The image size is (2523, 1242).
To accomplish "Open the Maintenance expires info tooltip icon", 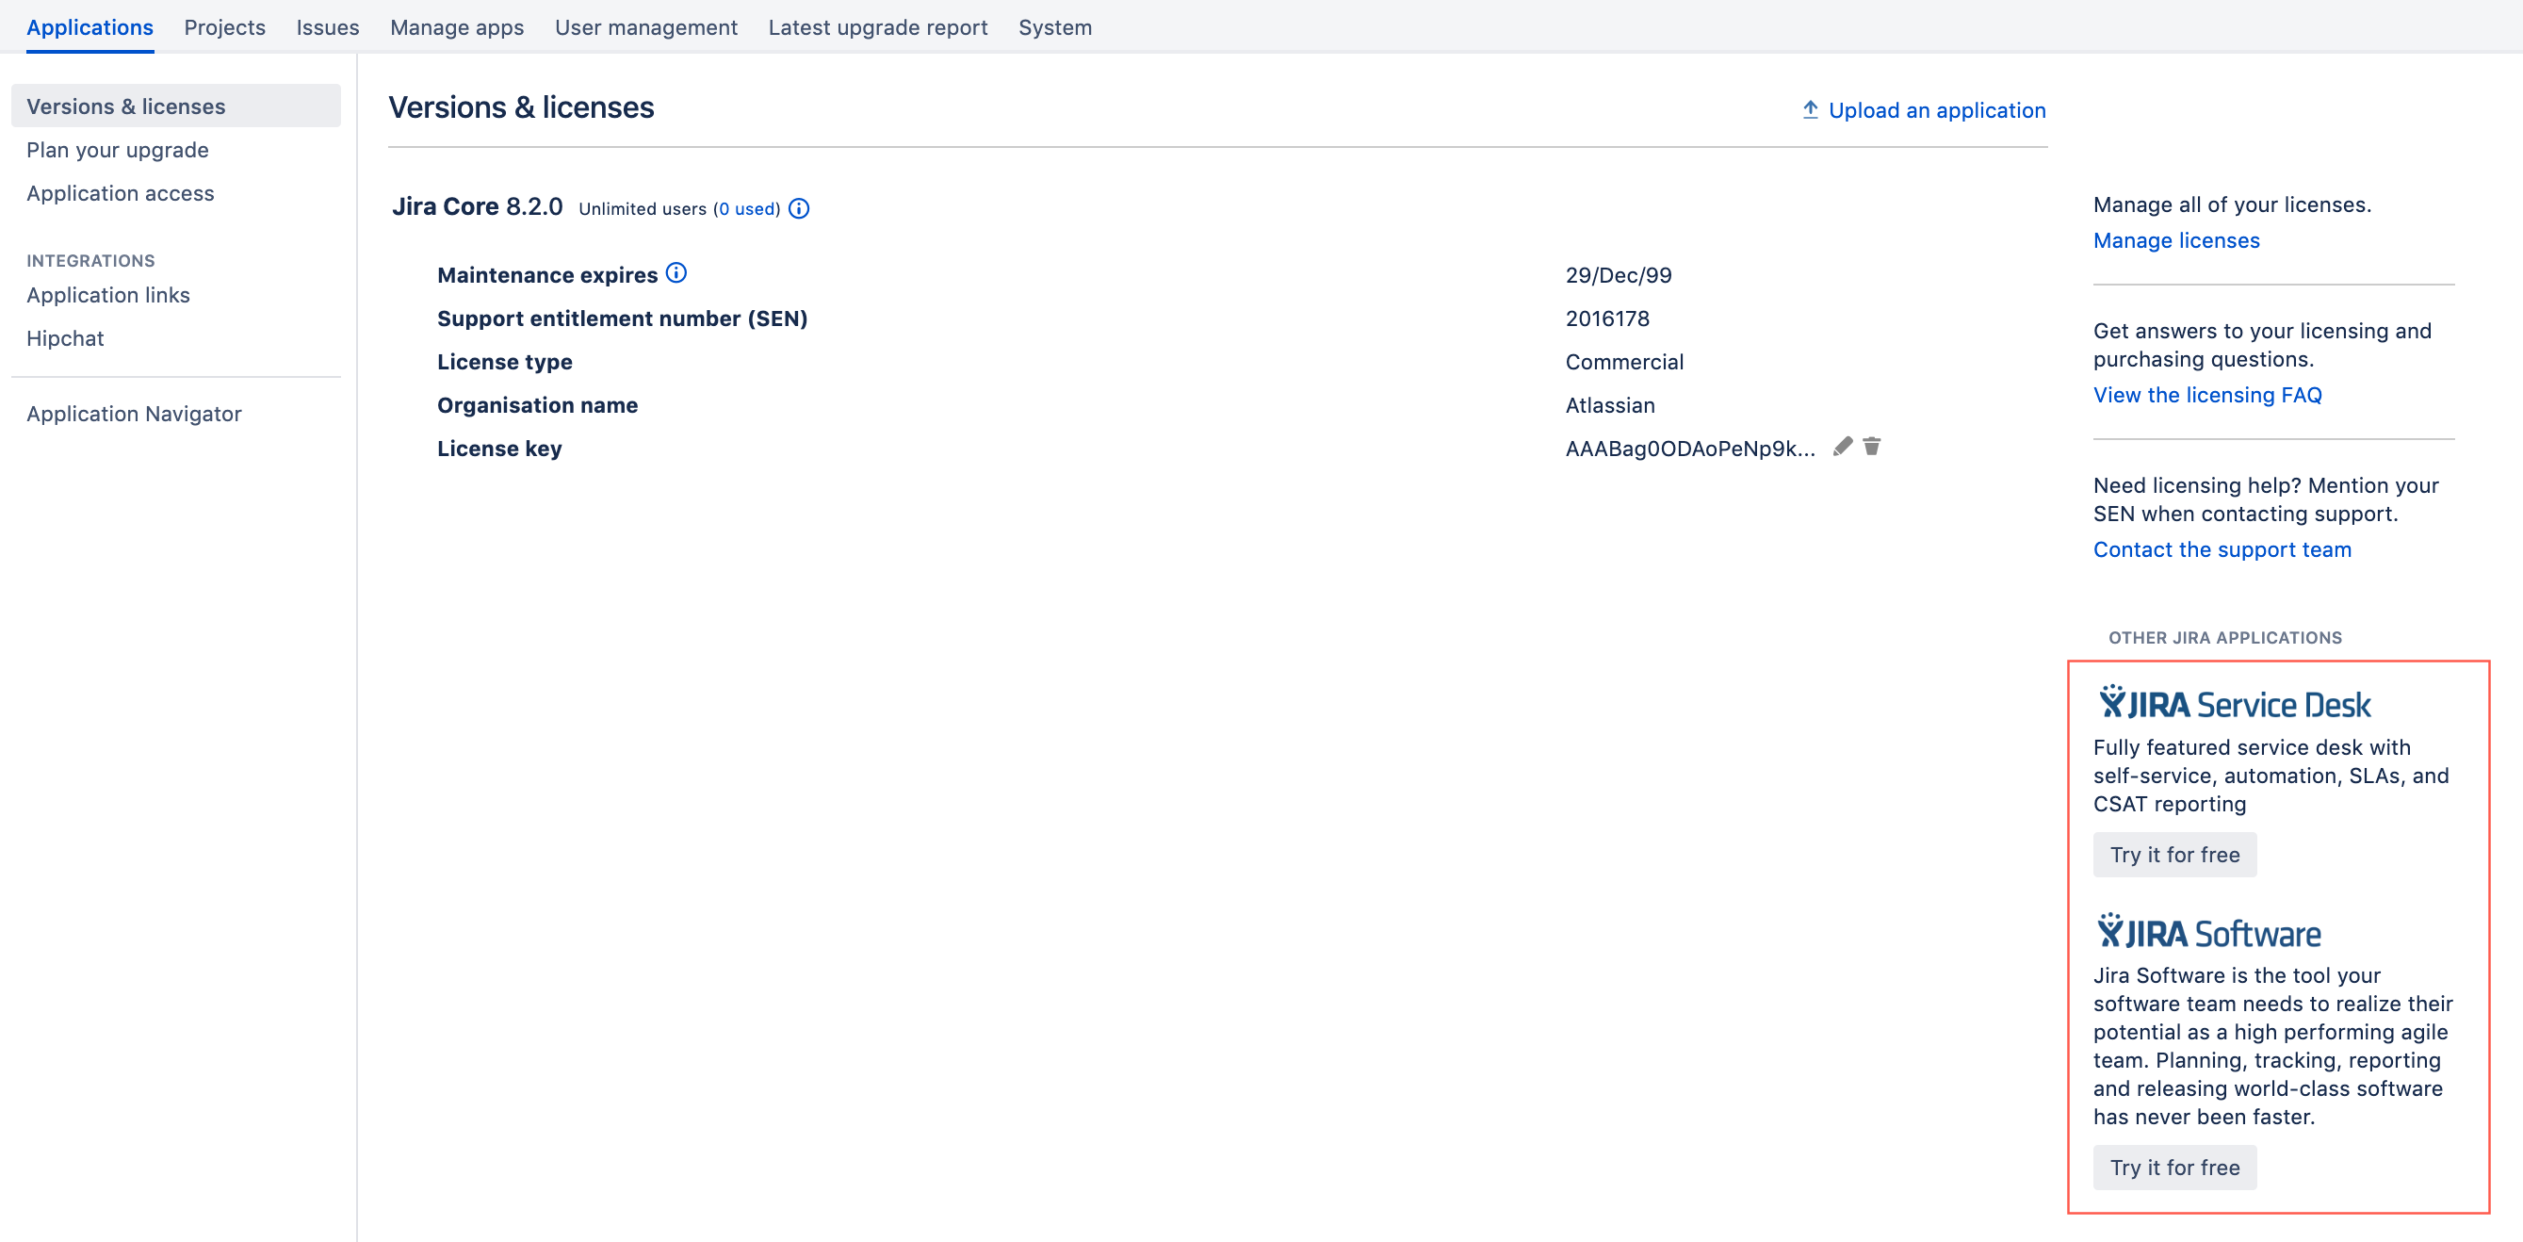I will tap(676, 274).
